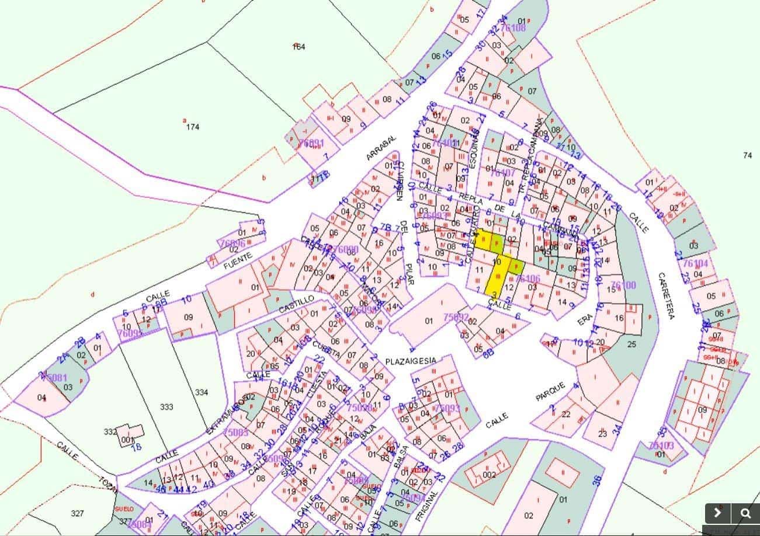
Task: Click block code 76108 label
Action: 513,27
